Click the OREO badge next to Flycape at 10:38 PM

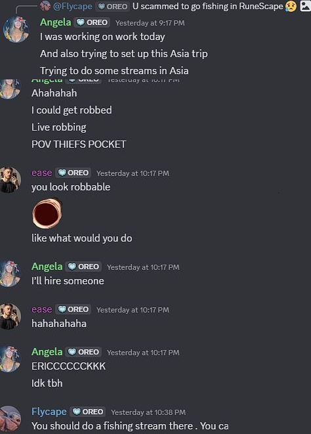click(88, 412)
